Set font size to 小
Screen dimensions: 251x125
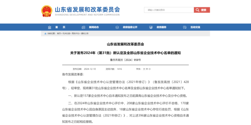(150, 69)
